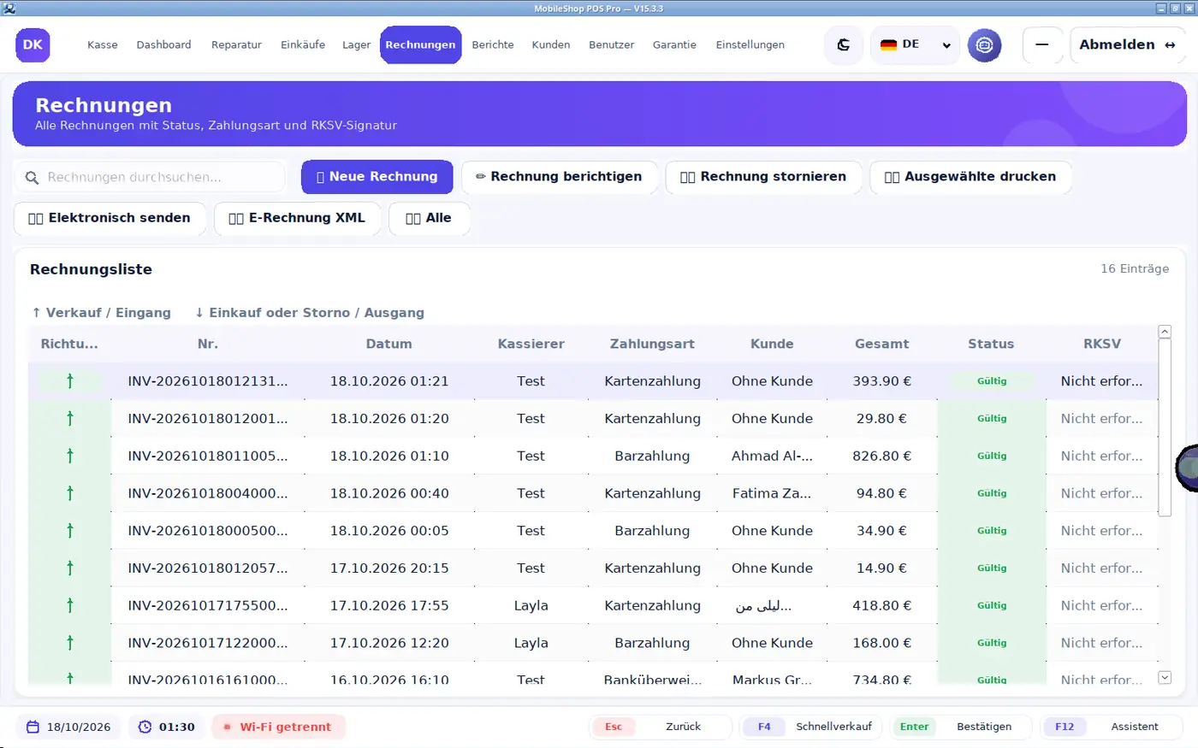Click the minus button beside Abmelden
Screen dimensions: 1198x748
1042,44
